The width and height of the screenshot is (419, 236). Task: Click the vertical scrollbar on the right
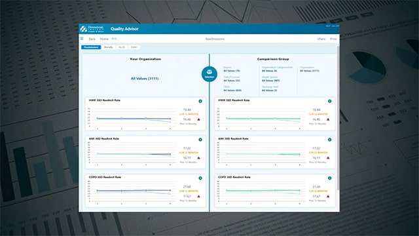click(338, 118)
